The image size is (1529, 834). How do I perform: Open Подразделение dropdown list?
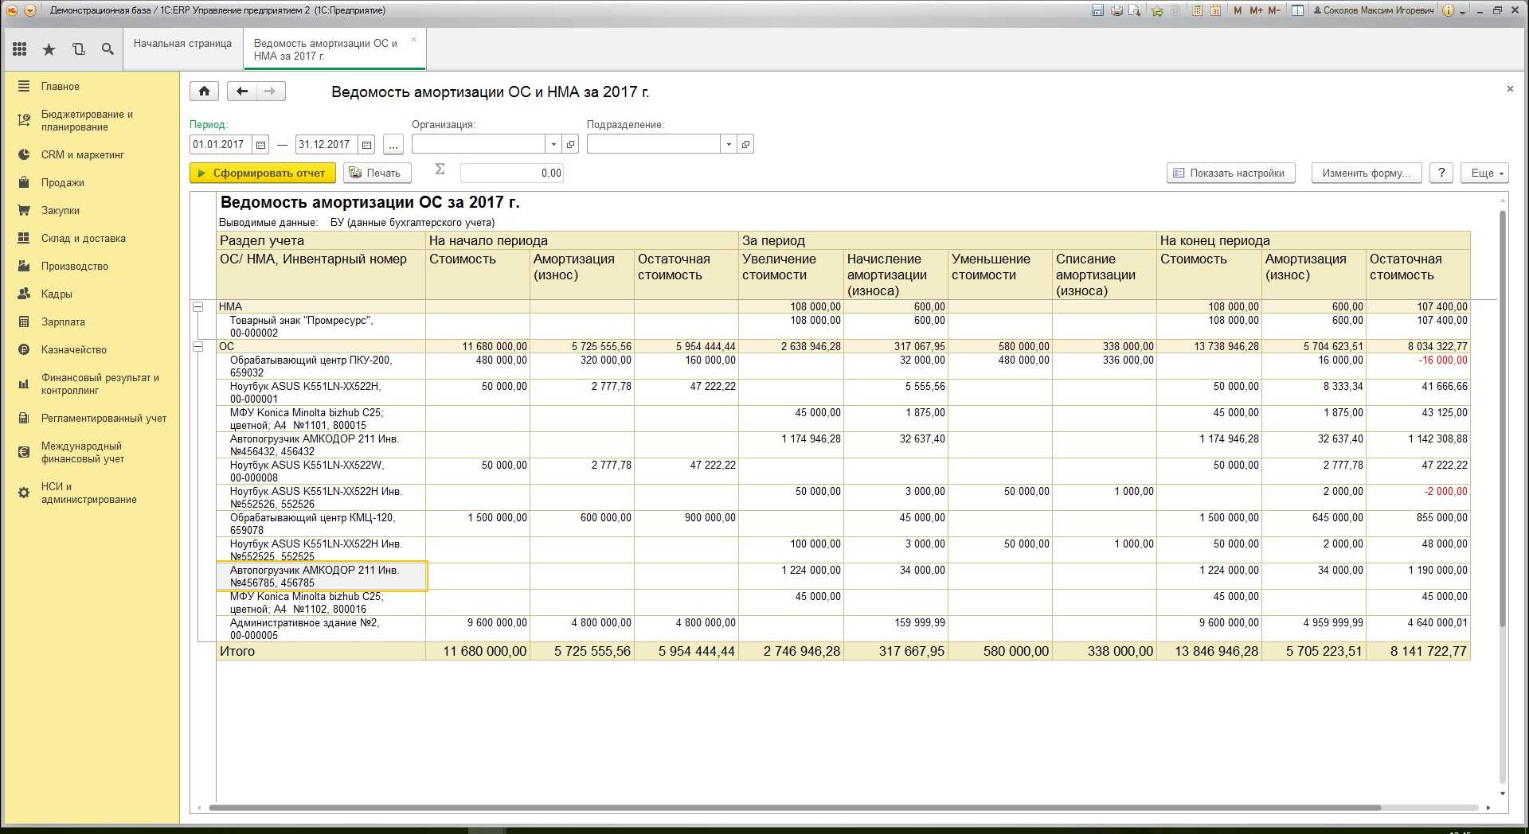click(x=729, y=145)
